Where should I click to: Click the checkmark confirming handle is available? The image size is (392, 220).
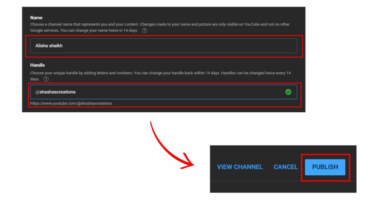coord(289,92)
